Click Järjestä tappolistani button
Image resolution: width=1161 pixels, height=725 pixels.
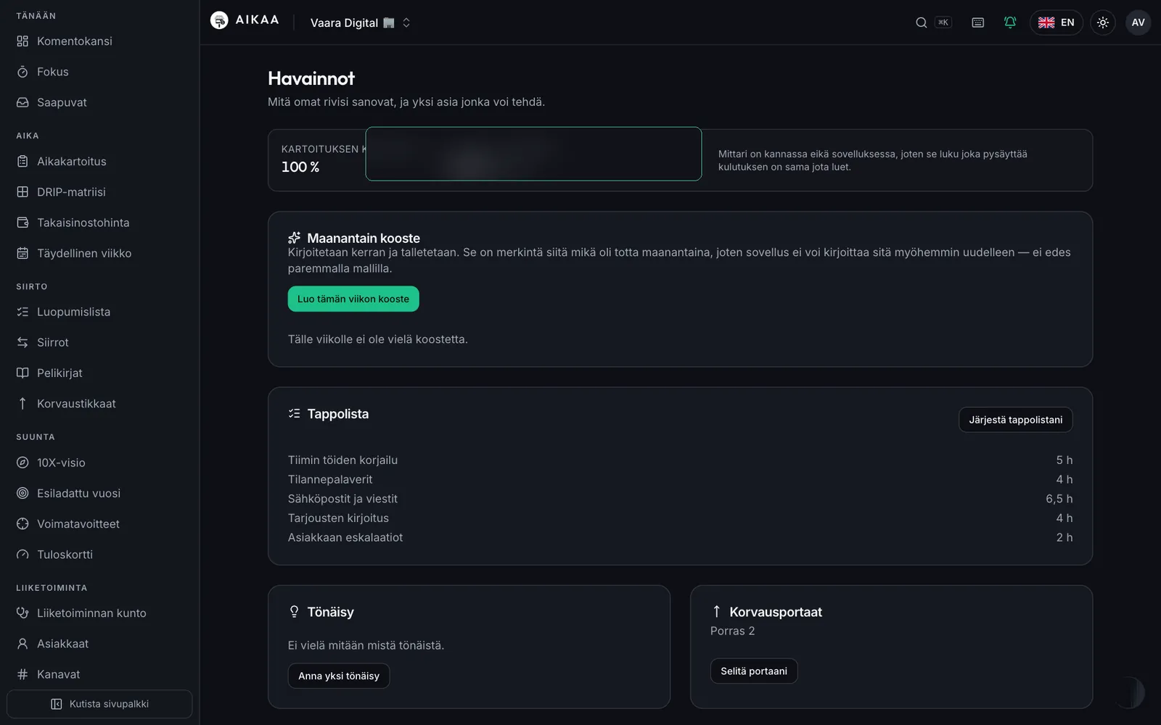pyautogui.click(x=1015, y=420)
